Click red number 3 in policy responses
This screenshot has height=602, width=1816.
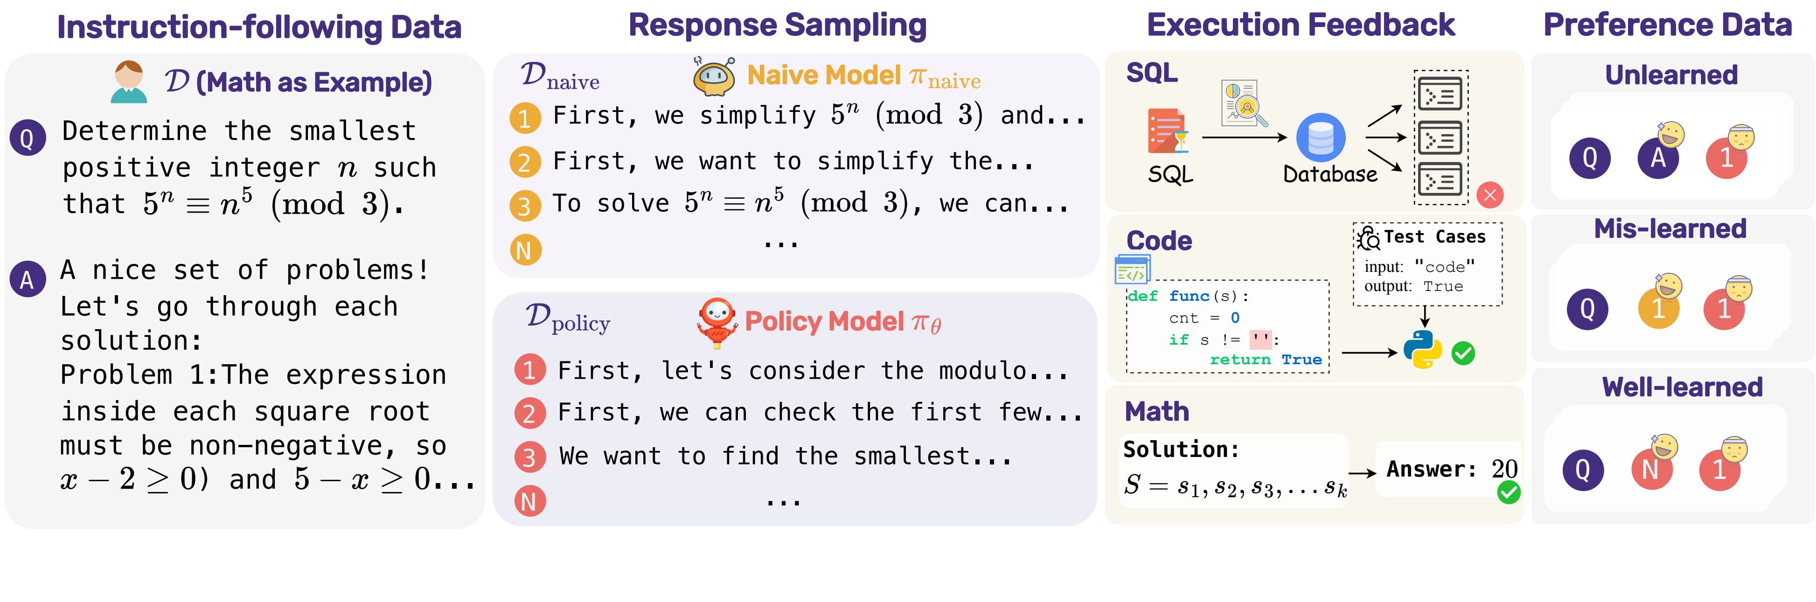coord(529,457)
